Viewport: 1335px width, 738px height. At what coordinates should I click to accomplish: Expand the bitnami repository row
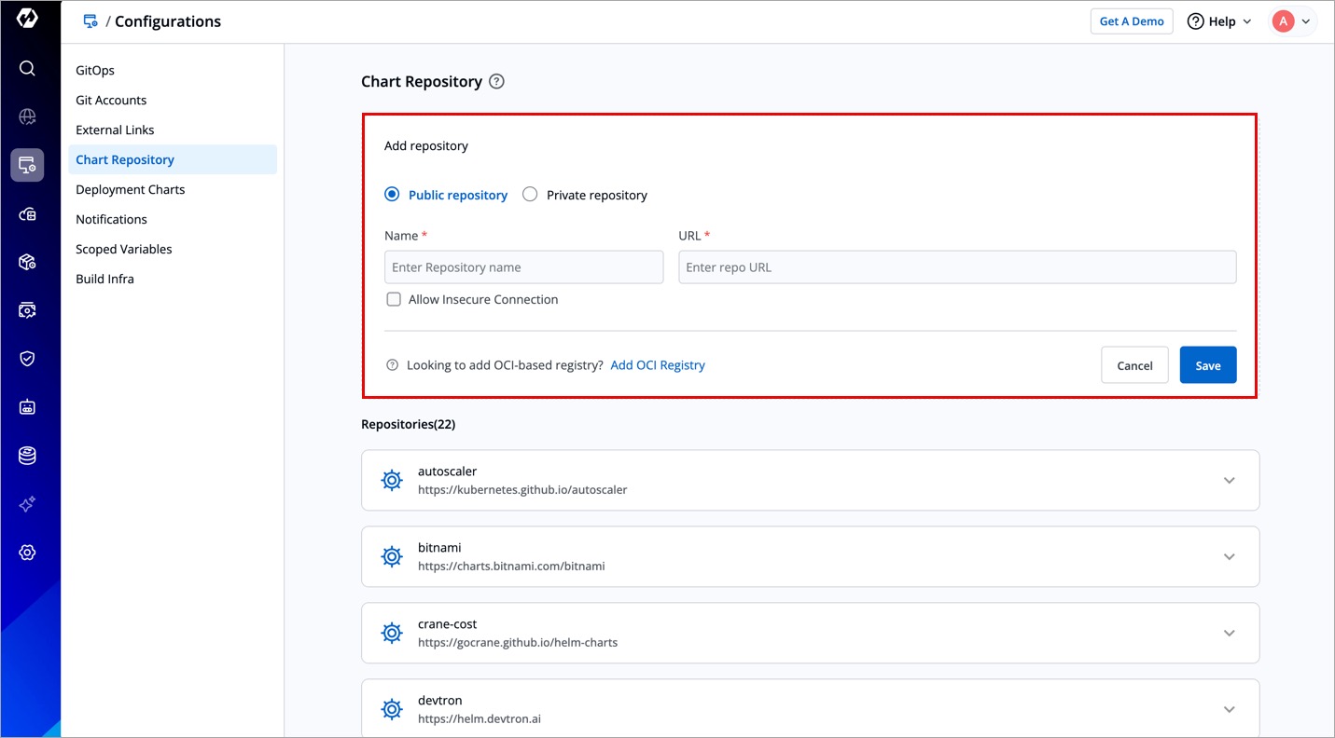tap(1229, 557)
